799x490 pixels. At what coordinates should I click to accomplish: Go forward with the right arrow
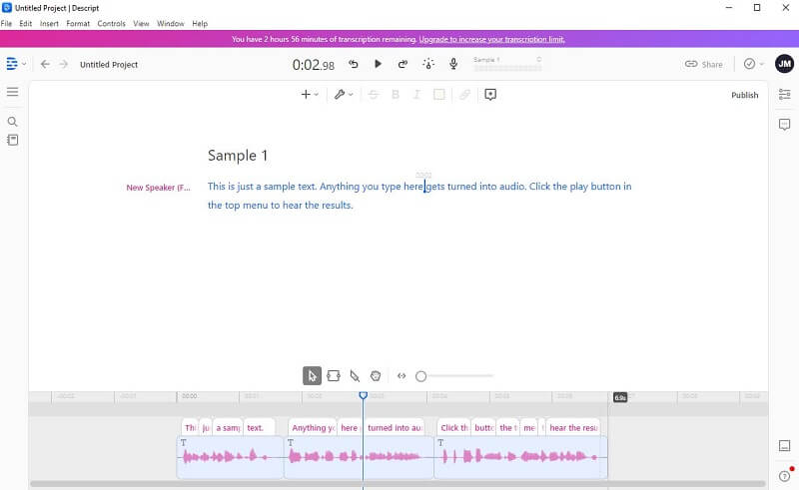(x=63, y=64)
